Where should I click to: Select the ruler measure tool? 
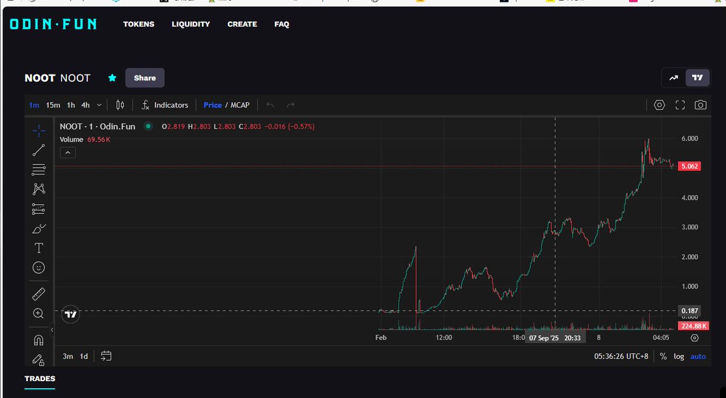coord(39,294)
